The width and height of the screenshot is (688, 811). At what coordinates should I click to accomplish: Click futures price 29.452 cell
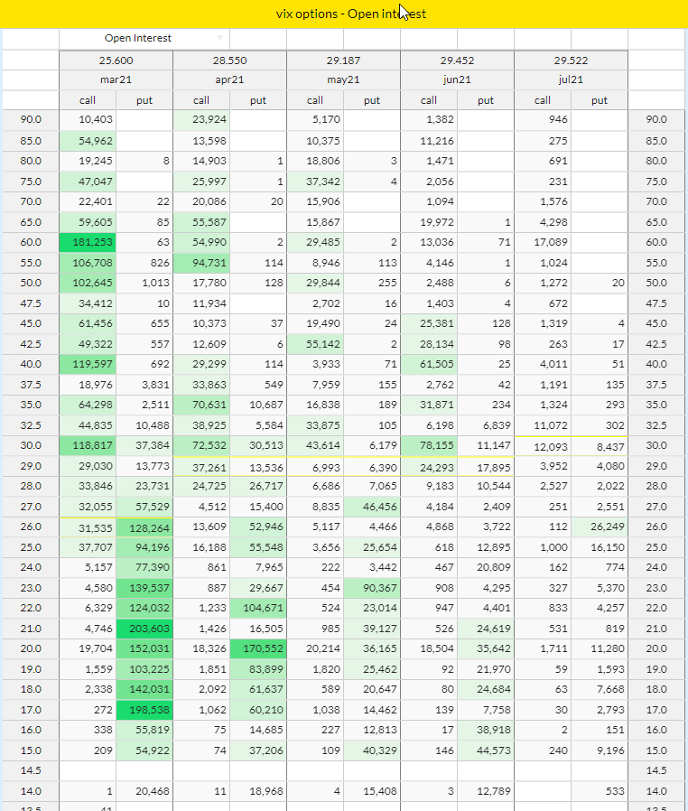pos(457,61)
